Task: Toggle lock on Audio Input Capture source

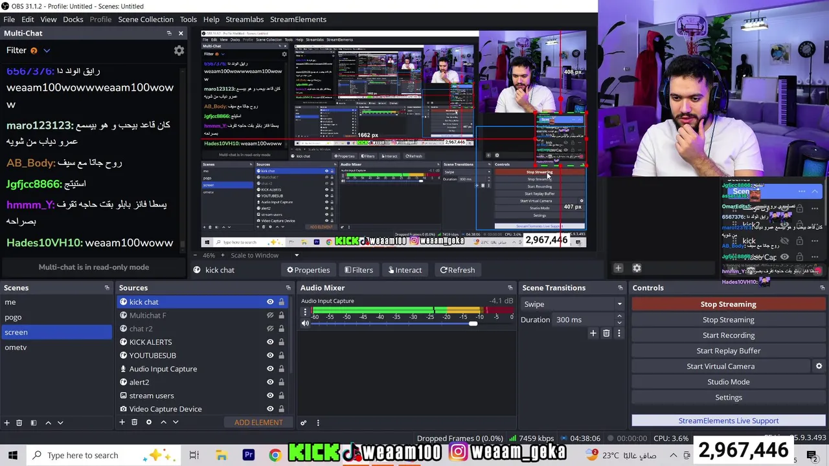Action: click(x=281, y=369)
